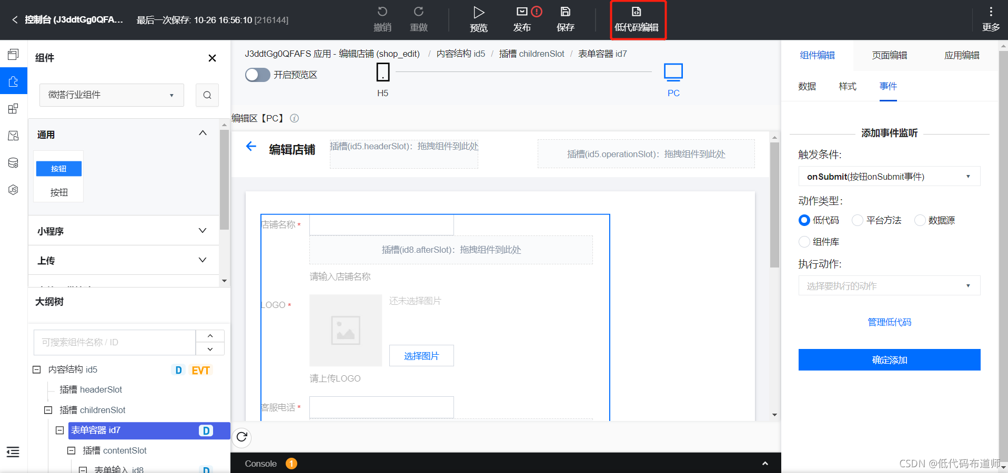The height and width of the screenshot is (473, 1008).
Task: Select the components puzzle sidebar icon
Action: [x=13, y=81]
